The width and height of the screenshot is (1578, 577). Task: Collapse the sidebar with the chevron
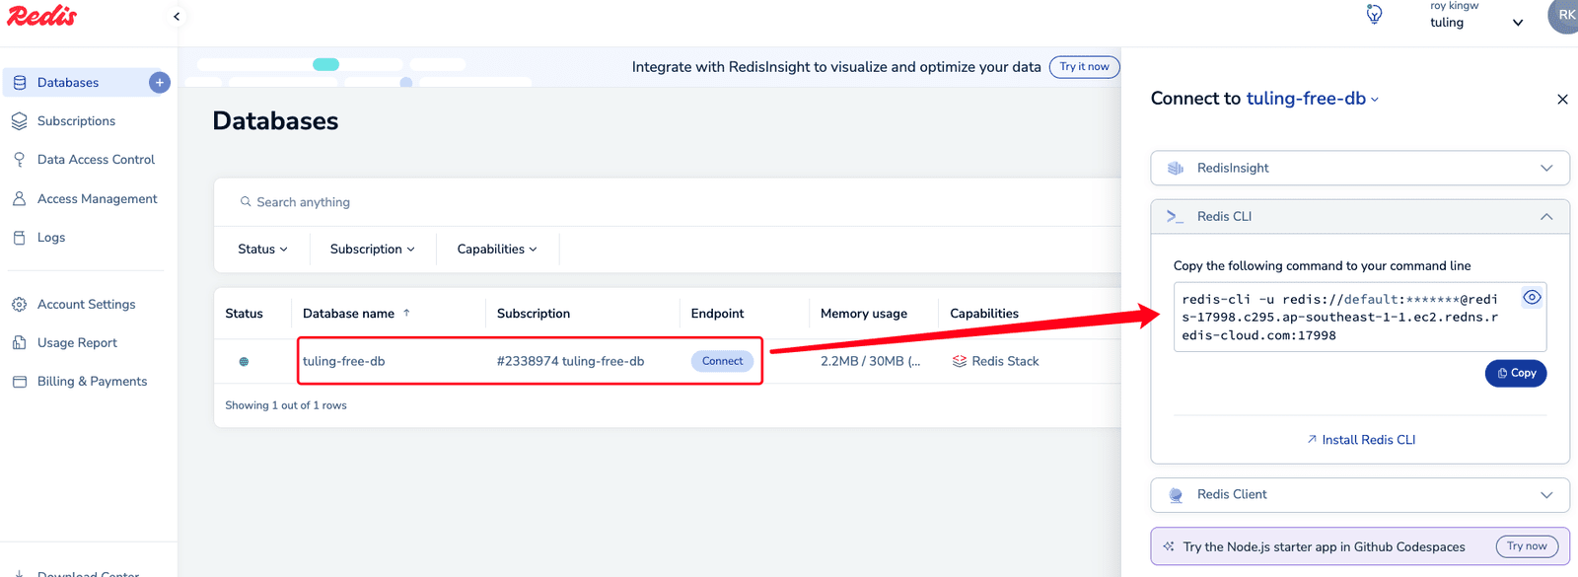177,16
